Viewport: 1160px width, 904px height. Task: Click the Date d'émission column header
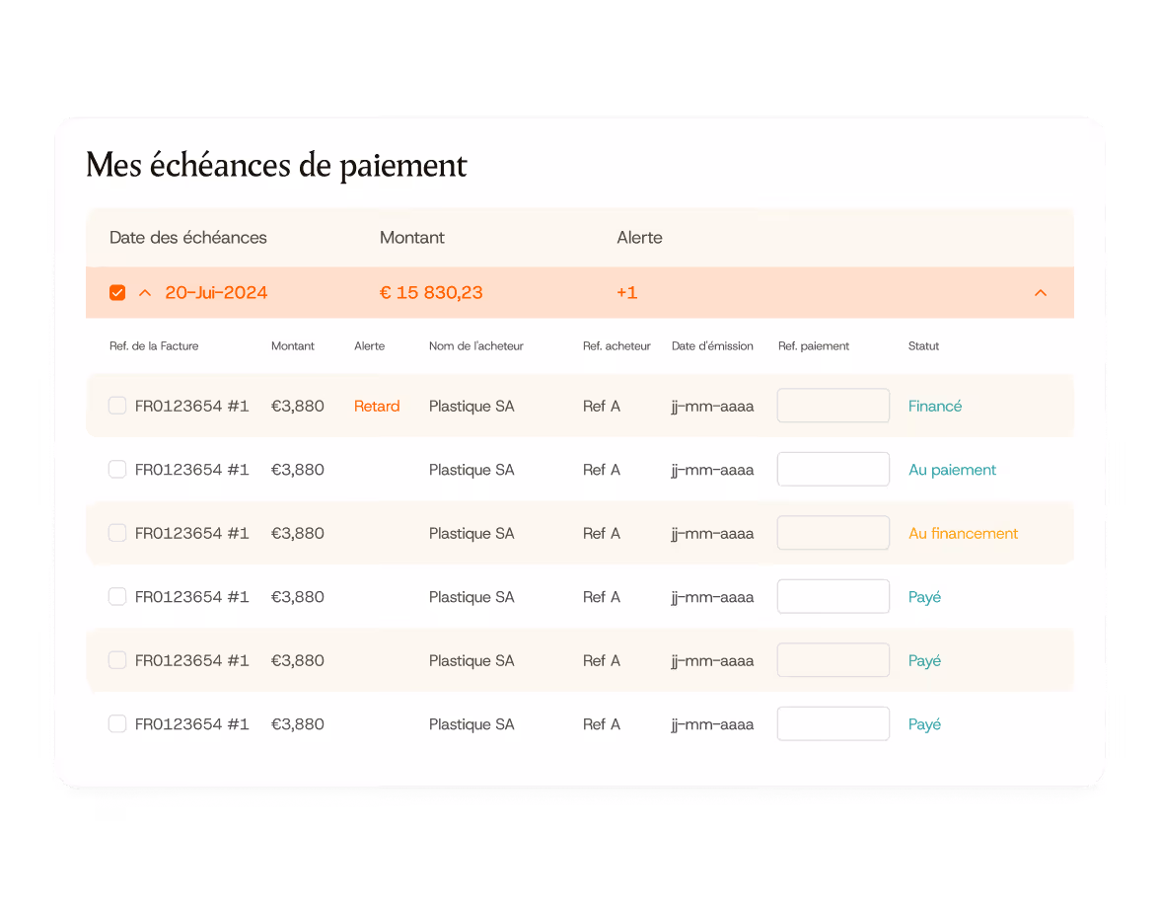[x=712, y=345]
